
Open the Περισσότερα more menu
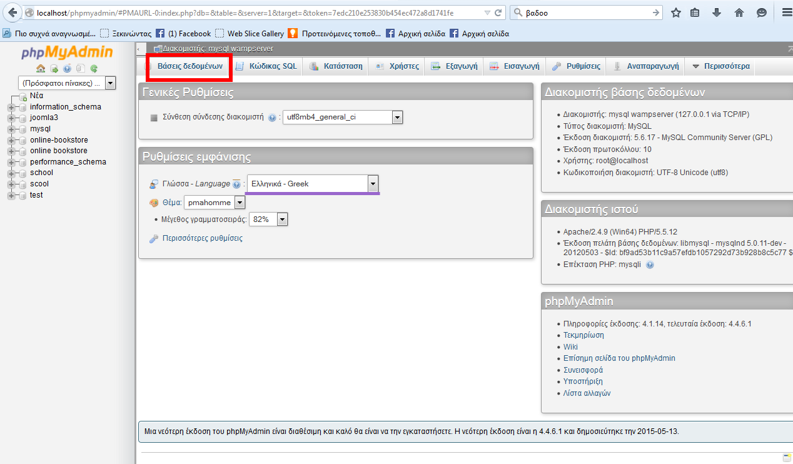(x=720, y=66)
